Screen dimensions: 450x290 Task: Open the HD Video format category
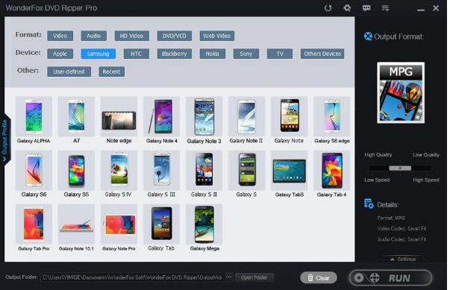pyautogui.click(x=132, y=36)
